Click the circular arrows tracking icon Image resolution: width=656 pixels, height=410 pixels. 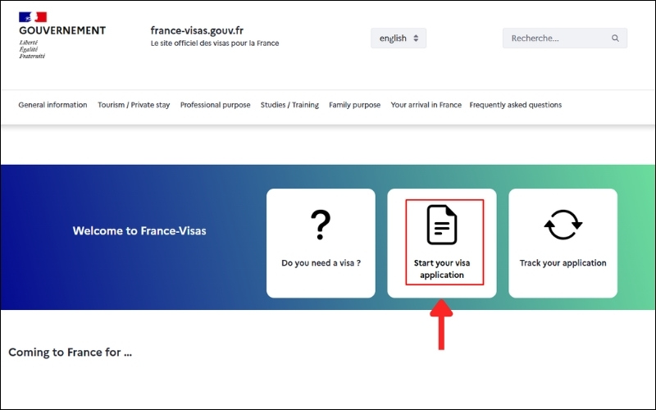coord(563,225)
